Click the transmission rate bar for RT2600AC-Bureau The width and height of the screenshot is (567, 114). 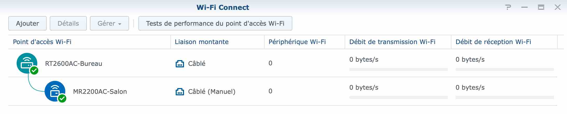click(399, 69)
